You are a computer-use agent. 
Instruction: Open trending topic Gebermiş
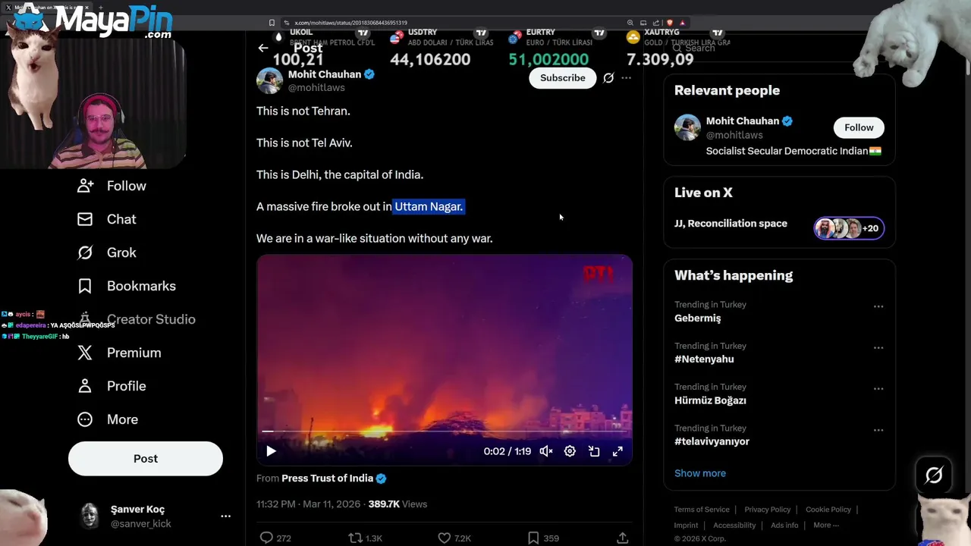tap(698, 318)
